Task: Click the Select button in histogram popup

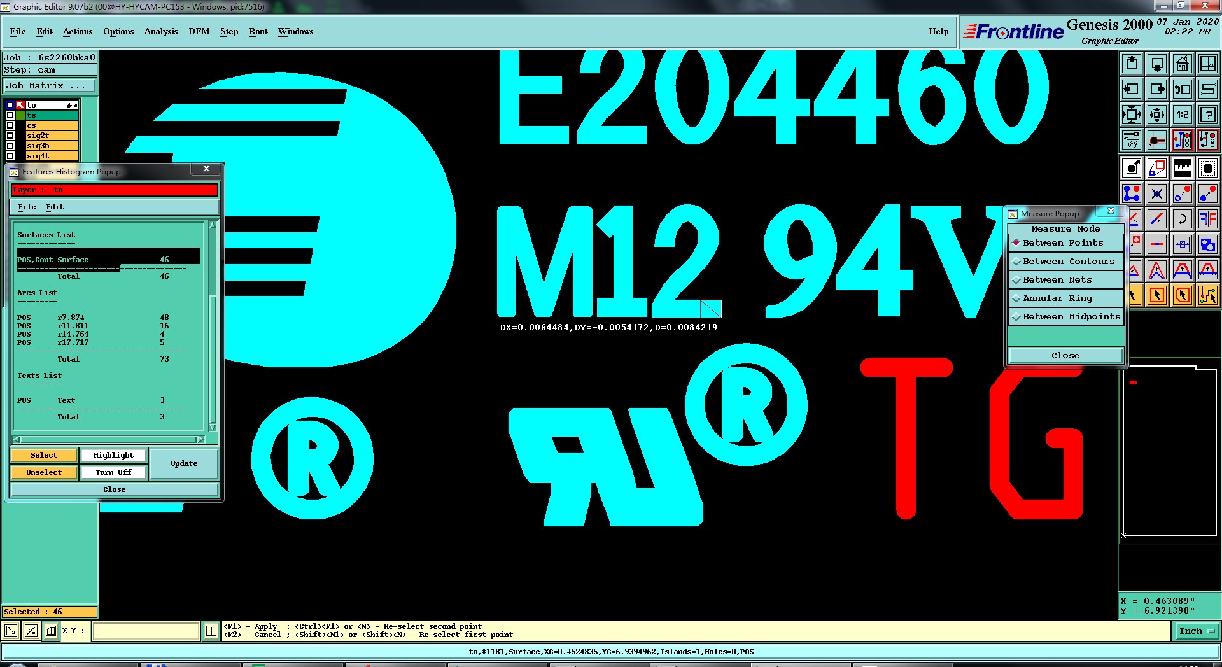Action: pyautogui.click(x=44, y=455)
